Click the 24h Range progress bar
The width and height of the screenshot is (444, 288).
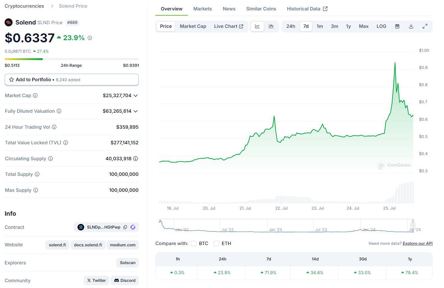tap(72, 59)
